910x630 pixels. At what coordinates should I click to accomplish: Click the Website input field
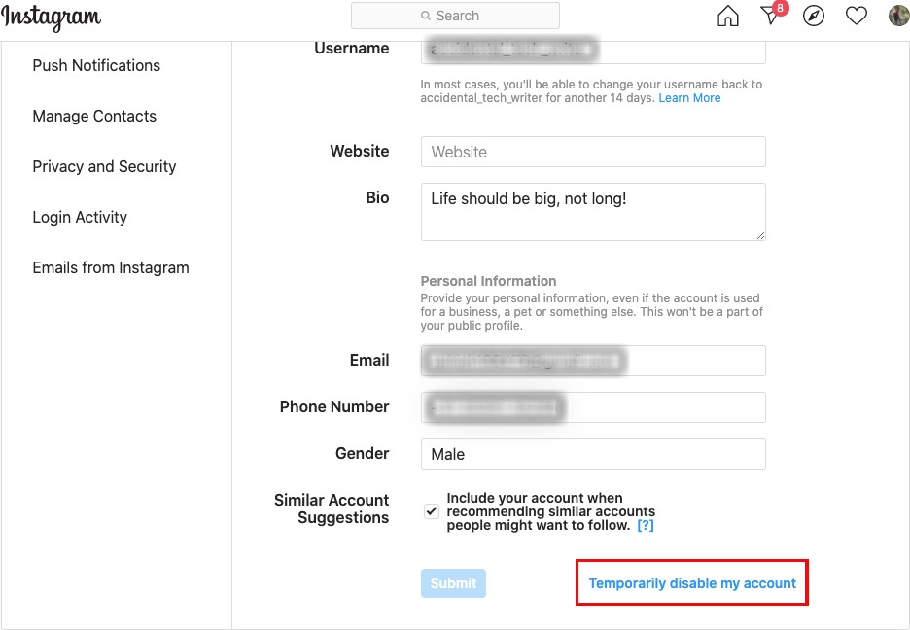pyautogui.click(x=593, y=152)
